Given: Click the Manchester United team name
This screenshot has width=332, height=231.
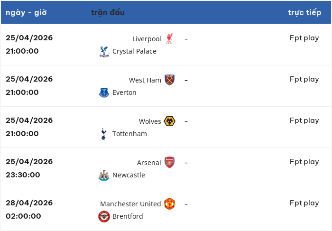Looking at the screenshot, I should 130,204.
